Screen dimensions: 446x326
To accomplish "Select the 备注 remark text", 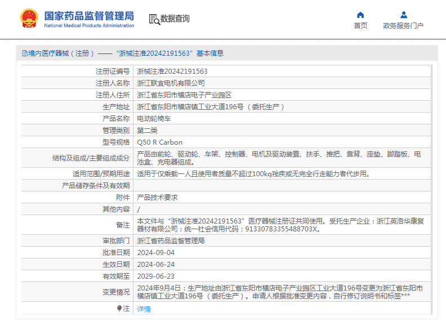I will [280, 225].
